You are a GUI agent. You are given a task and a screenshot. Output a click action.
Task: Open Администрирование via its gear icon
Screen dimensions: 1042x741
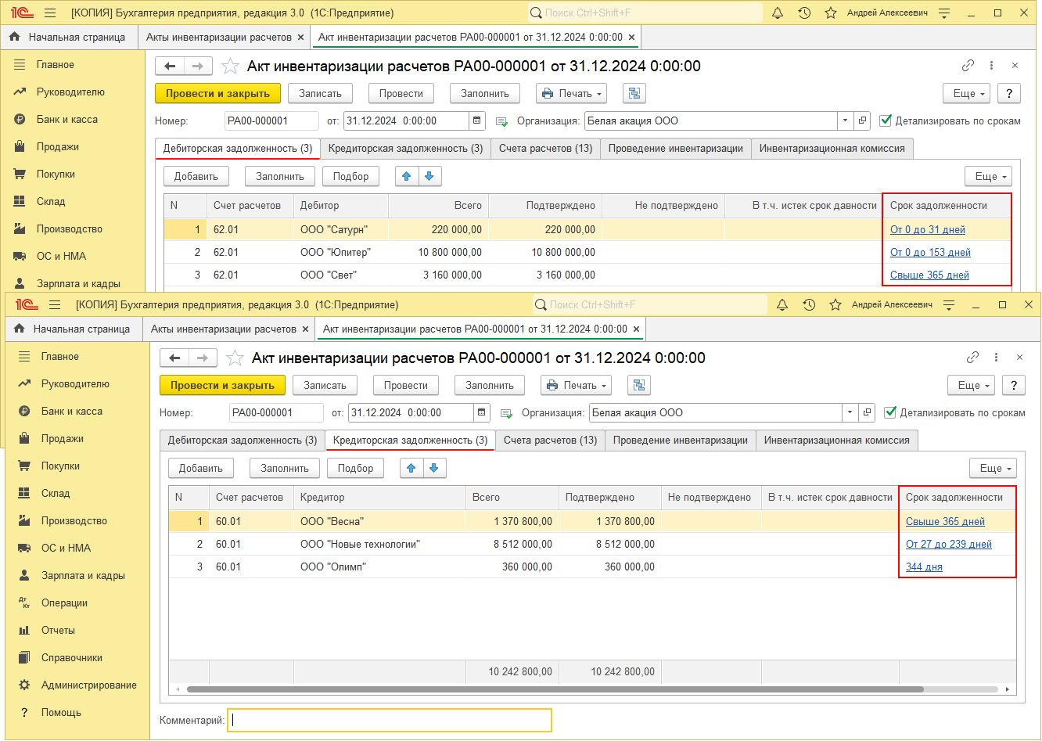25,685
